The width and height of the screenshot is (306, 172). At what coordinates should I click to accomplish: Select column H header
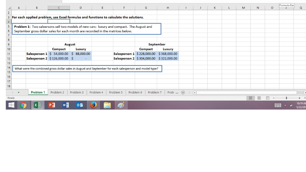pyautogui.click(x=168, y=8)
